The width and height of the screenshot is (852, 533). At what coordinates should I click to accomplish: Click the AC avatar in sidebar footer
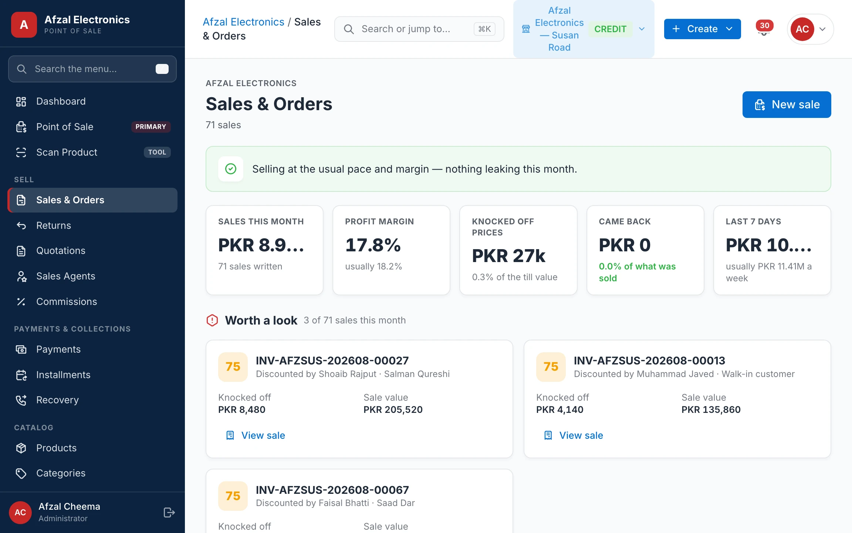(20, 512)
